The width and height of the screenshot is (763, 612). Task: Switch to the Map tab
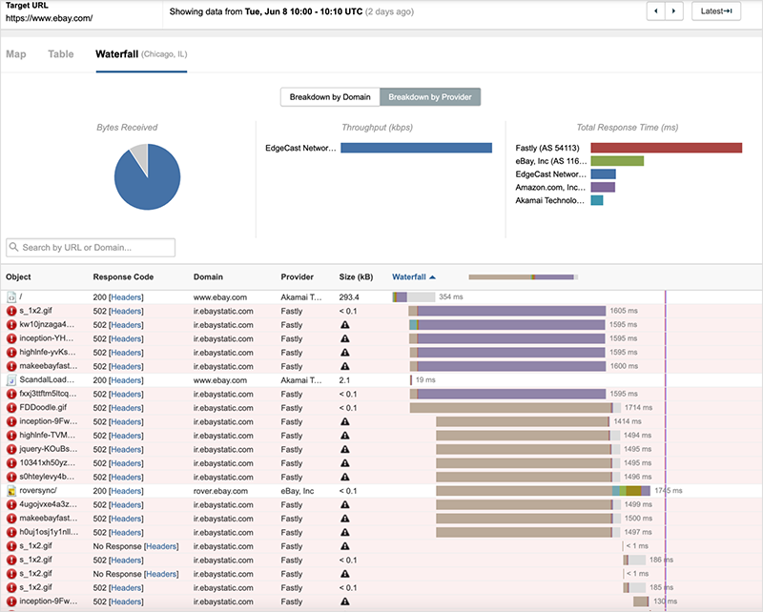pos(16,53)
